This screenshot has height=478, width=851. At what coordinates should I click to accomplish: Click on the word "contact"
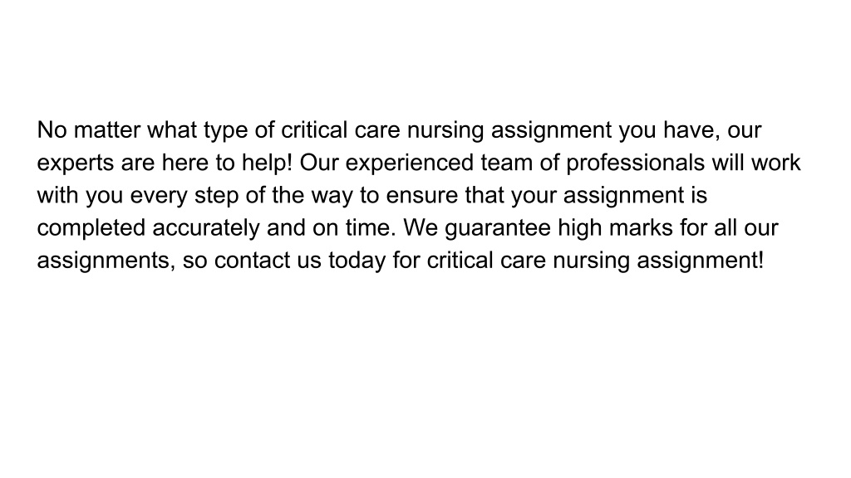pyautogui.click(x=253, y=260)
